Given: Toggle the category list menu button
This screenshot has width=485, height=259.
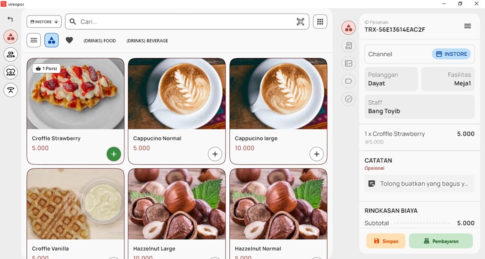Looking at the screenshot, I should coord(34,40).
